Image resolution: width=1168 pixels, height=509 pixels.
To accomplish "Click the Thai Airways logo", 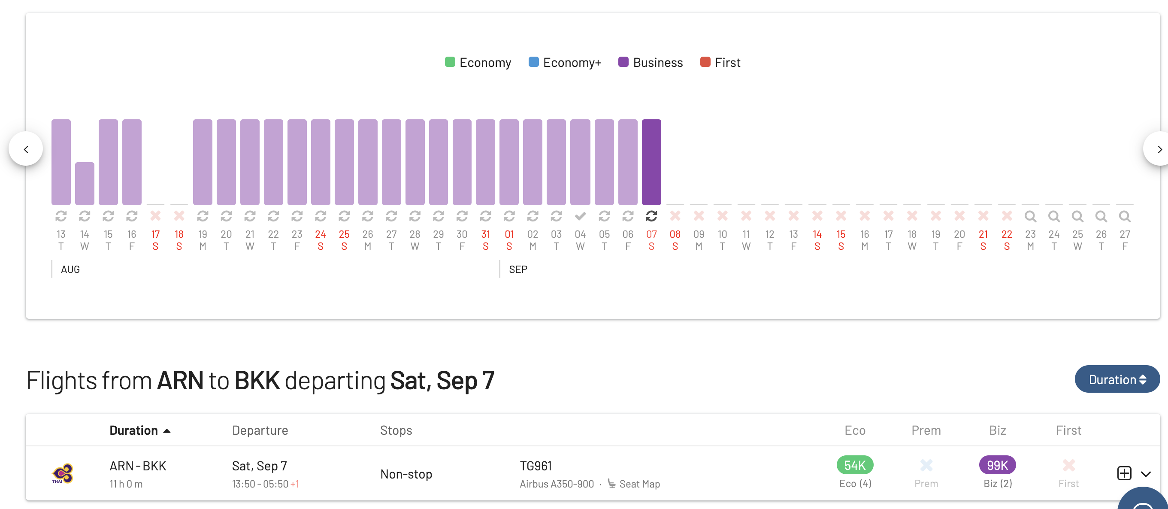I will click(63, 474).
